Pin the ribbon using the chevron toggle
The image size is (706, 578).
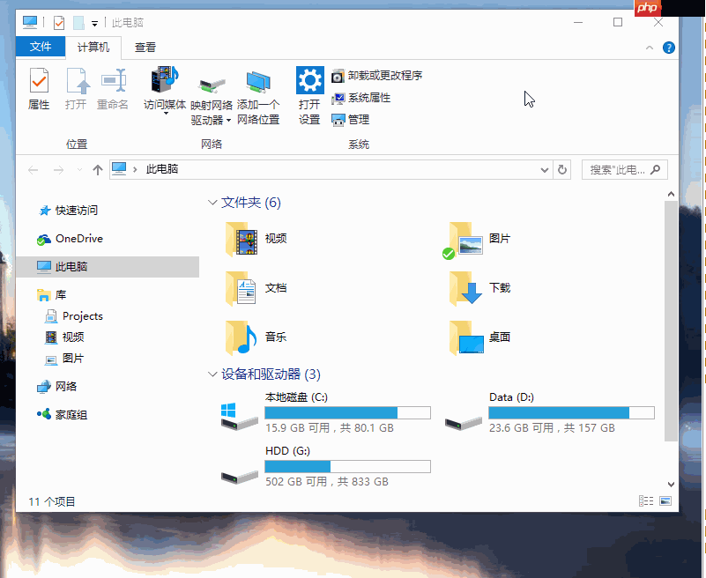click(x=650, y=48)
